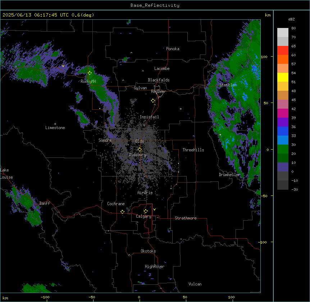Pick the bright yellow 54-51 legend swatch
310x302 pixels.
coord(283,77)
